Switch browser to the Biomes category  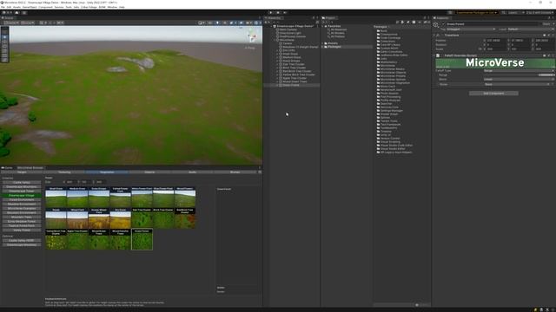point(235,172)
